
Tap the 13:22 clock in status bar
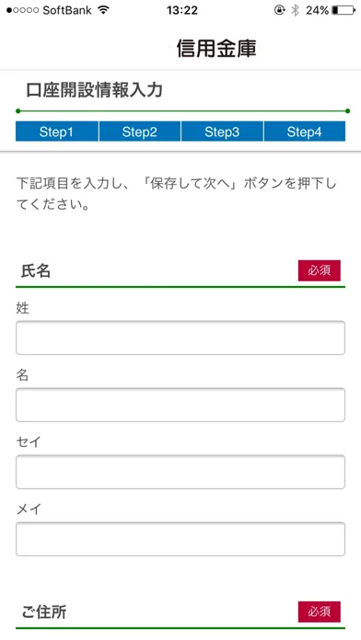coord(182,11)
